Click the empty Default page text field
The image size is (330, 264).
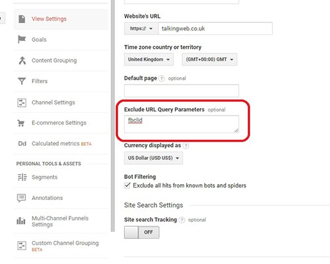coord(181,90)
